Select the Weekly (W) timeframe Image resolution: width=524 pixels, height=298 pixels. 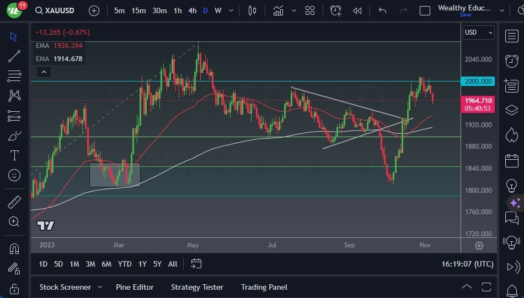tap(218, 10)
